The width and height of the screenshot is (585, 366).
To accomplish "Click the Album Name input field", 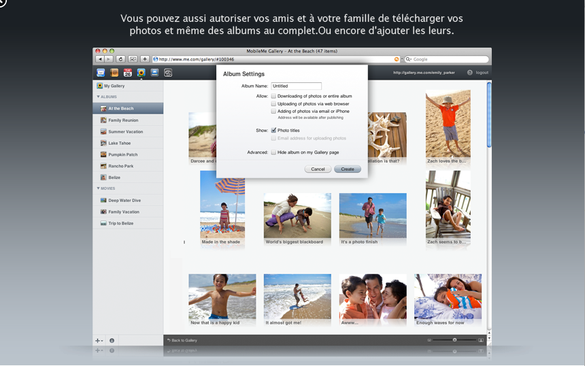I will coord(296,86).
